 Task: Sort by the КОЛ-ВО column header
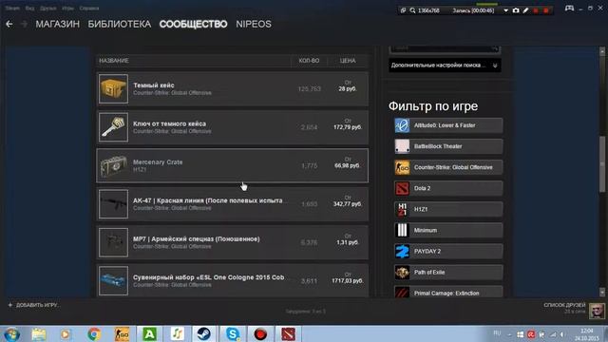[x=309, y=61]
